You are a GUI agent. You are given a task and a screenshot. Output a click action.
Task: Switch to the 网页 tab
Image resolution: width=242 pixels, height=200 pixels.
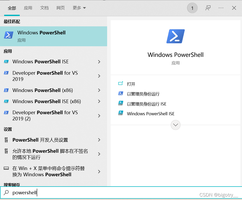60,8
